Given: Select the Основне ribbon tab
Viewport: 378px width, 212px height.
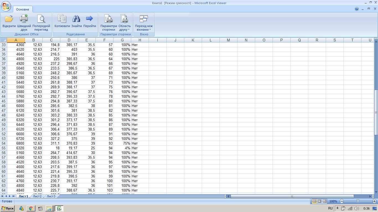Looking at the screenshot, I should click(22, 9).
